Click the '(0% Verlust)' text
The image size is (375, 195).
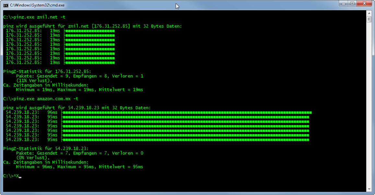33,157
